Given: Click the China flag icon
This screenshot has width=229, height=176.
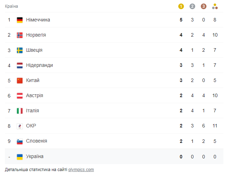Looking at the screenshot, I should 20,81.
